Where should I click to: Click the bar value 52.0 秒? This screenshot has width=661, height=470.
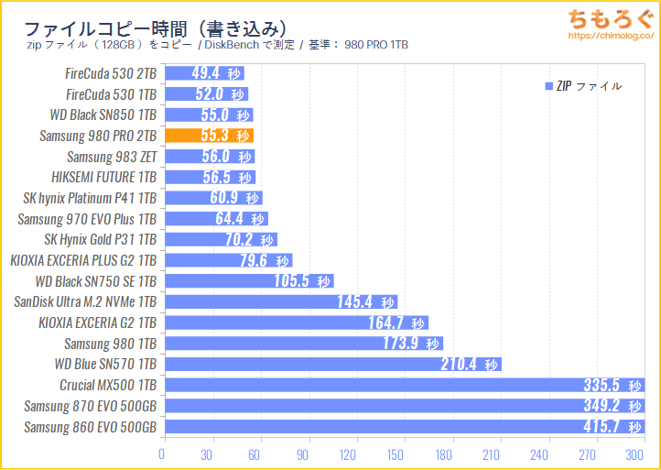click(220, 94)
